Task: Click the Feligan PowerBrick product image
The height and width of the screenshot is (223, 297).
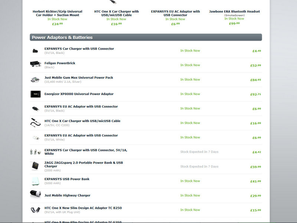Action: pos(35,64)
